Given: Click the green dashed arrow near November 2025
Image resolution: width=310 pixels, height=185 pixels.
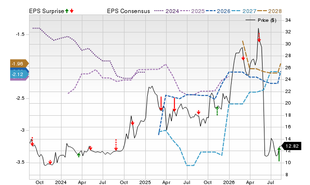Looking at the screenshot, I should pyautogui.click(x=217, y=111).
